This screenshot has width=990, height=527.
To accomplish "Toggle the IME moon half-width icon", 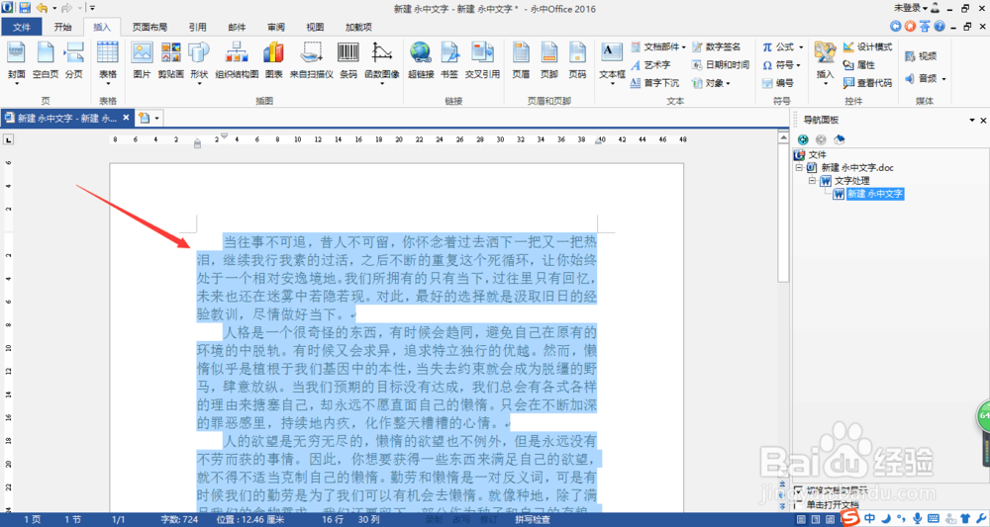I will tap(886, 519).
